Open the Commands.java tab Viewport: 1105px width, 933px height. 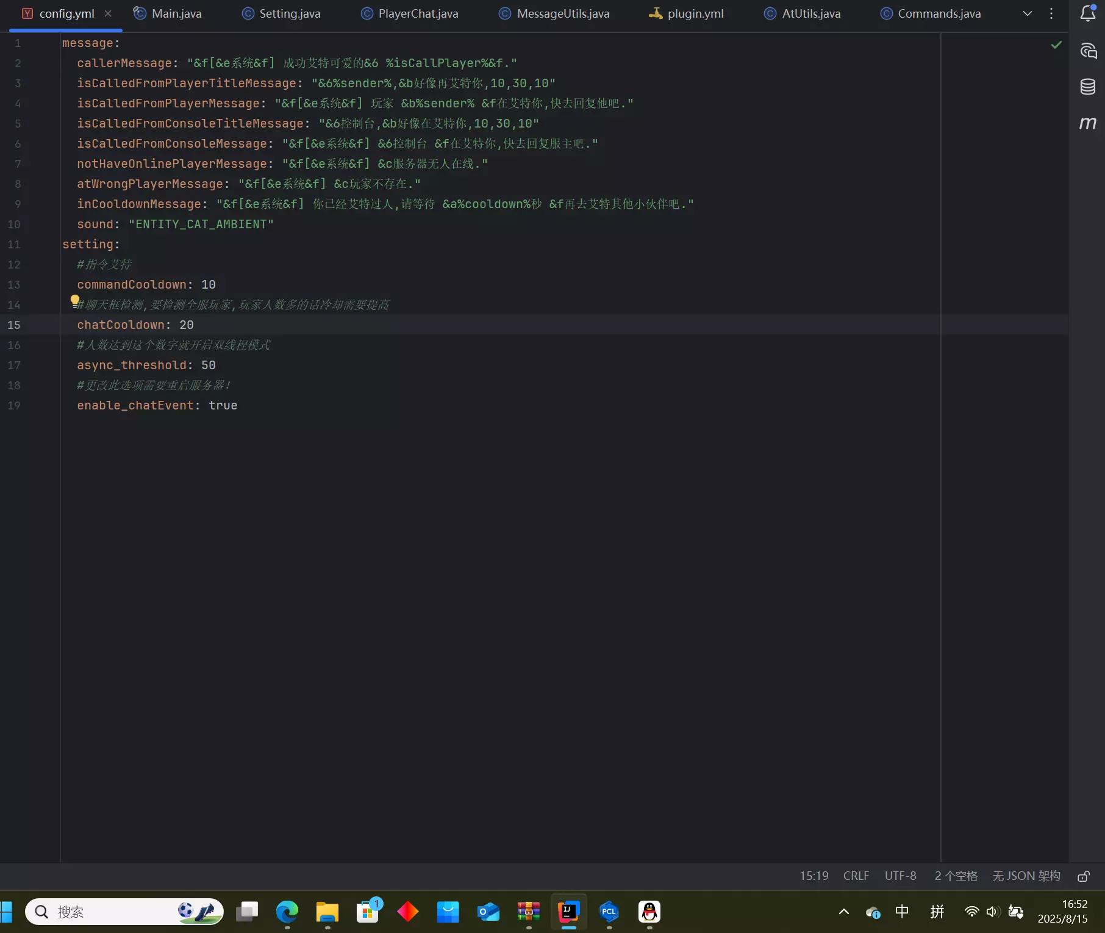[931, 13]
